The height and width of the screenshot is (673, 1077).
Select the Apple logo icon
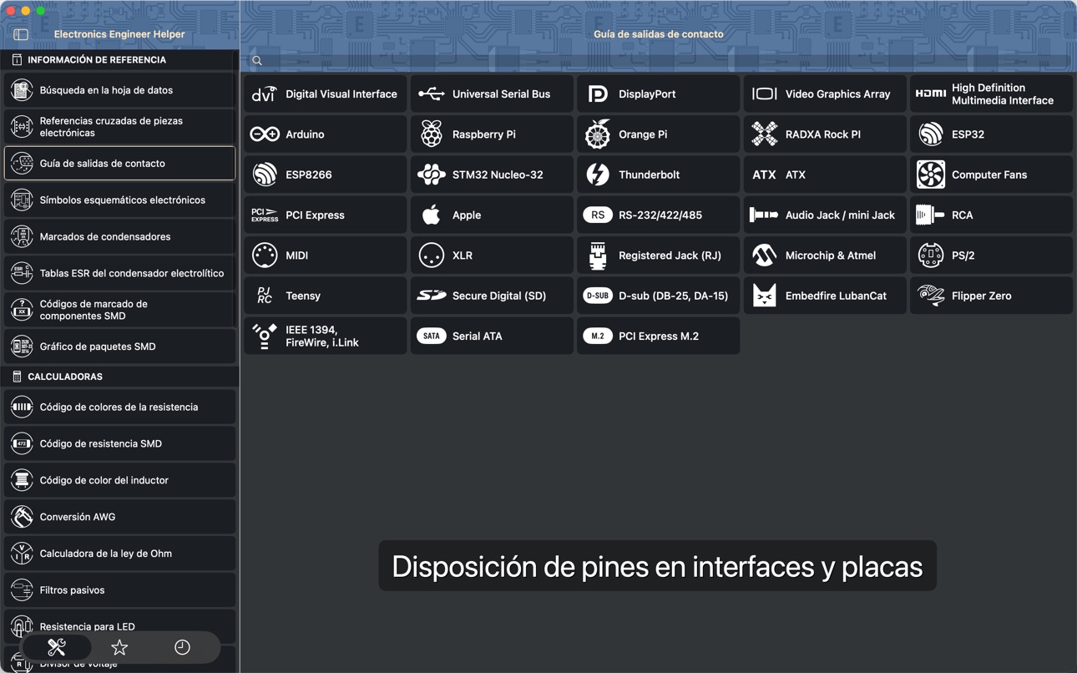tap(432, 215)
